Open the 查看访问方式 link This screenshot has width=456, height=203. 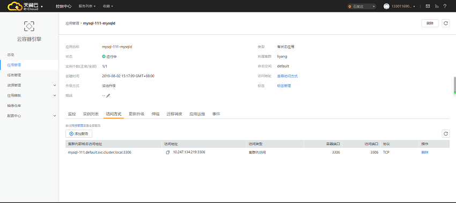(x=288, y=76)
